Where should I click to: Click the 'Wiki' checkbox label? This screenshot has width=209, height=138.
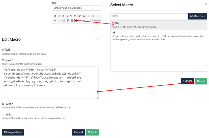tap(8, 115)
